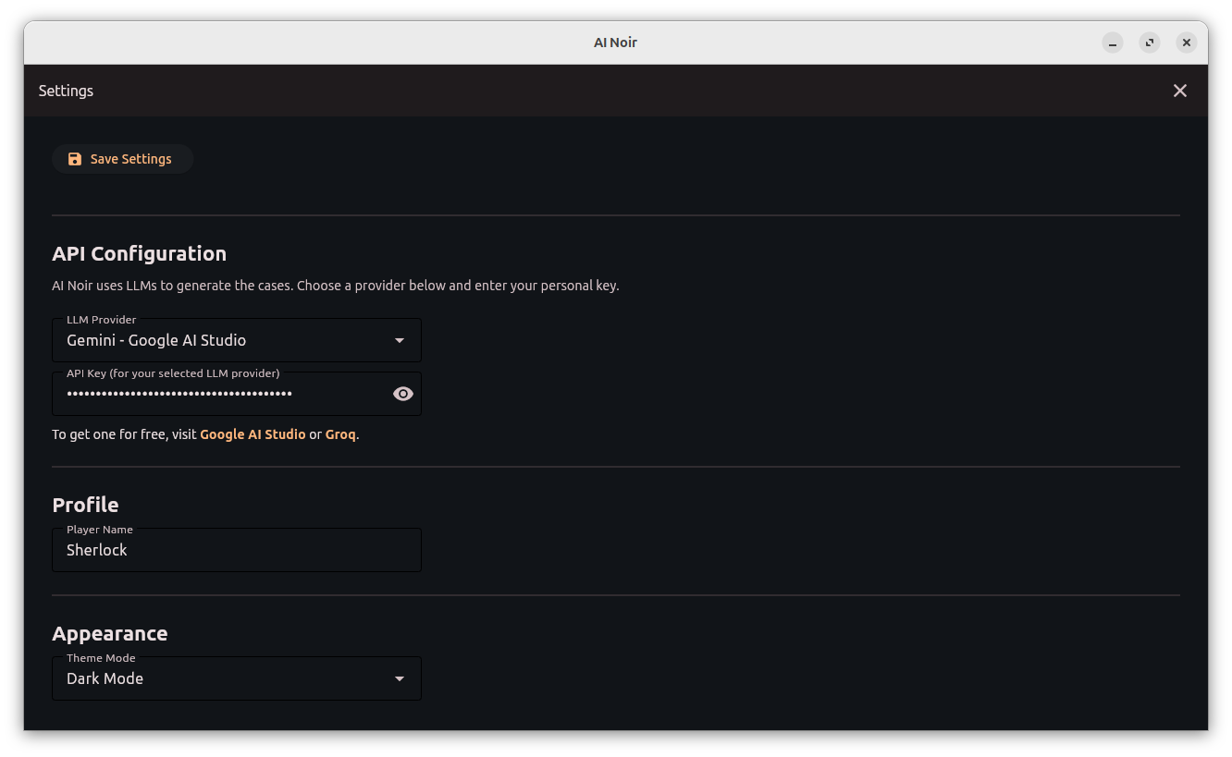Click the API Configuration section heading

[139, 253]
